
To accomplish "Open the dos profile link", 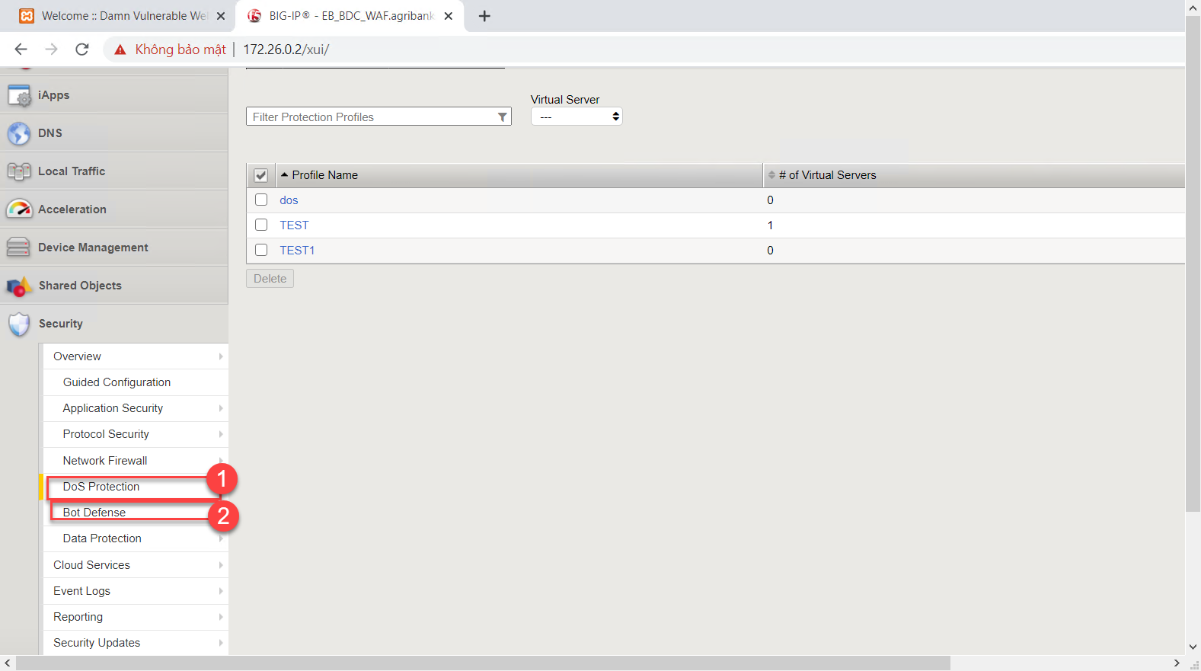I will tap(289, 200).
